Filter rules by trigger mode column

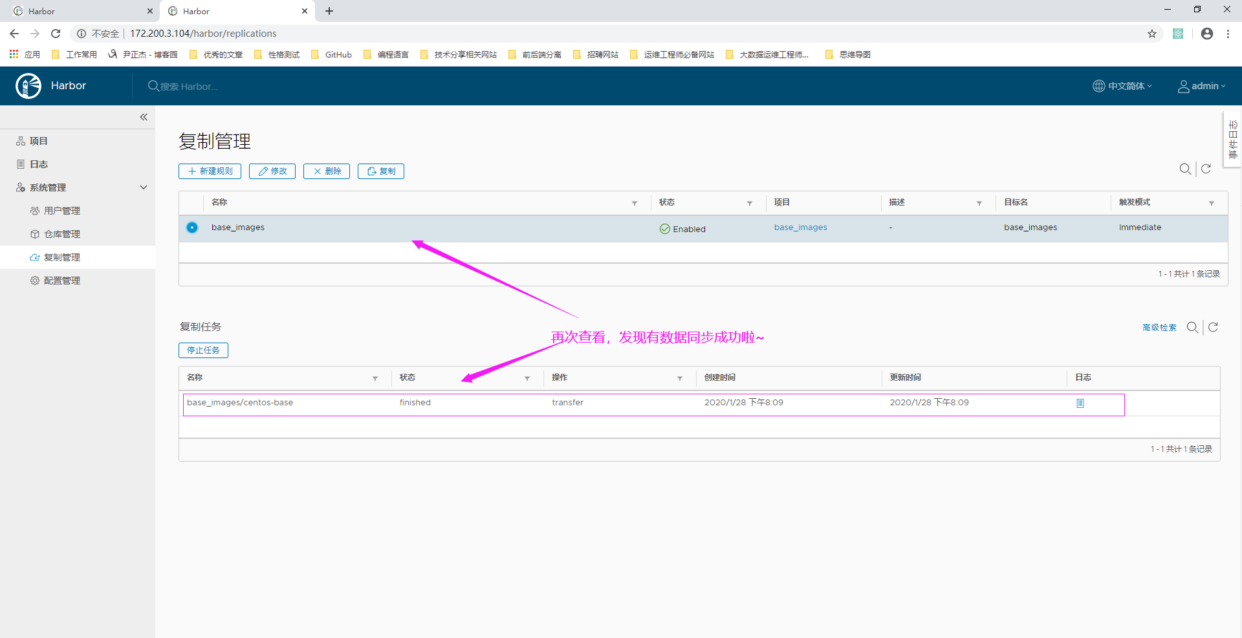(x=1212, y=203)
